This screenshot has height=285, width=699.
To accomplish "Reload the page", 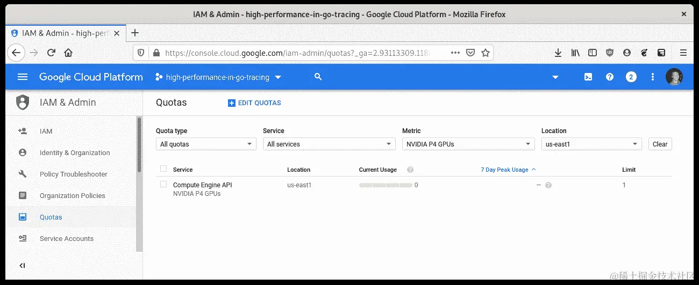I will pyautogui.click(x=51, y=53).
